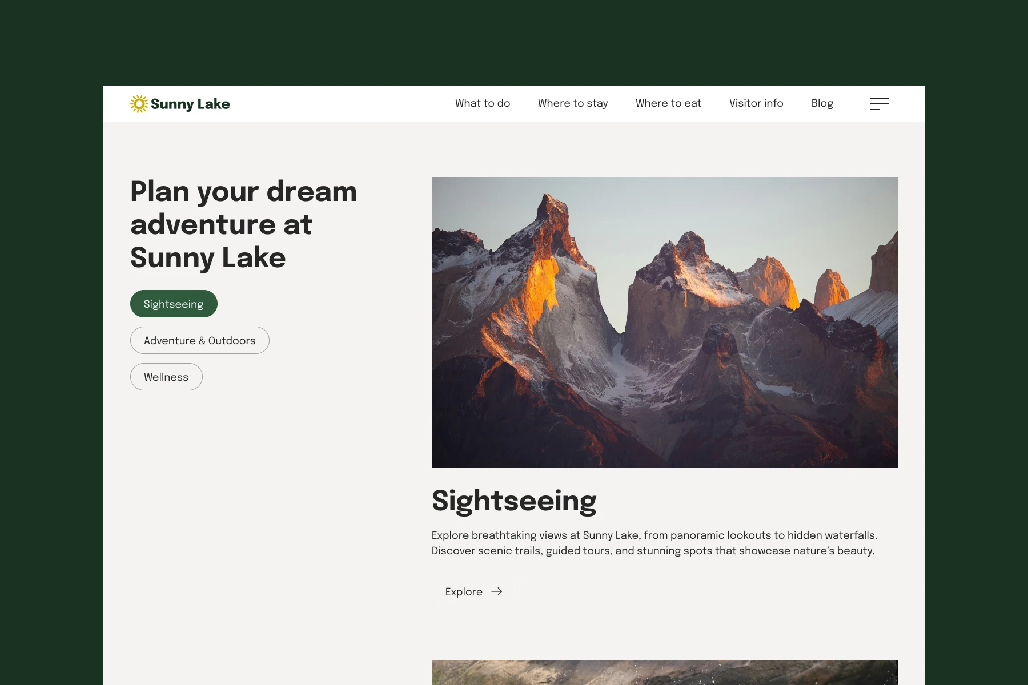Open the mountain peaks photo
Screen dimensions: 1028x685
click(x=665, y=323)
